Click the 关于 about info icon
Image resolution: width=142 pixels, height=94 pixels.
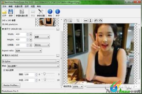58,12
